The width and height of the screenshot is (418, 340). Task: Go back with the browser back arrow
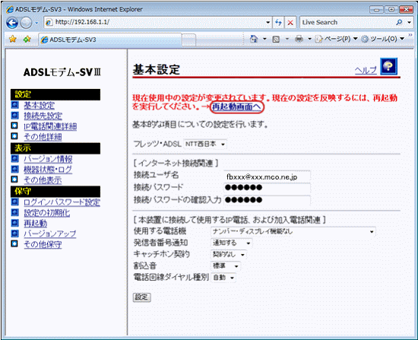point(12,23)
